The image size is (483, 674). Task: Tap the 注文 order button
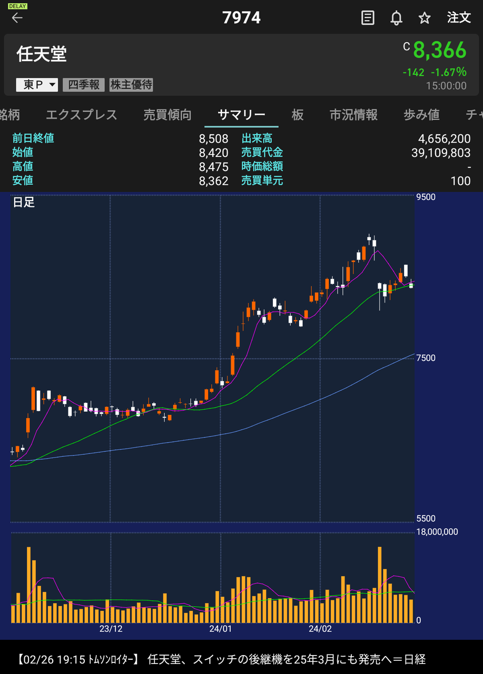click(458, 17)
